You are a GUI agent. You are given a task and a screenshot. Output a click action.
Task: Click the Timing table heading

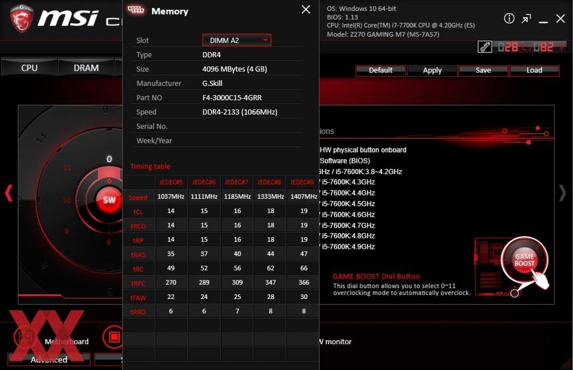coord(150,166)
